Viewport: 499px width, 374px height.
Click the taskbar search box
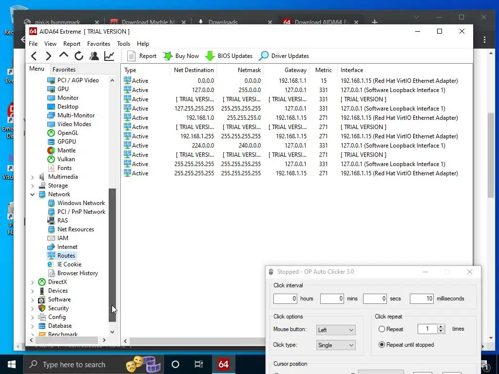tap(94, 364)
